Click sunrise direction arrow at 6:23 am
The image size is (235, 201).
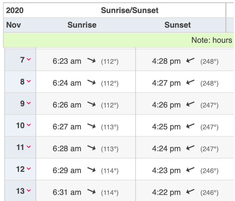click(x=91, y=61)
